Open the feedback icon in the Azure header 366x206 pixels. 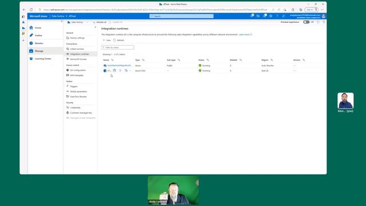[284, 16]
